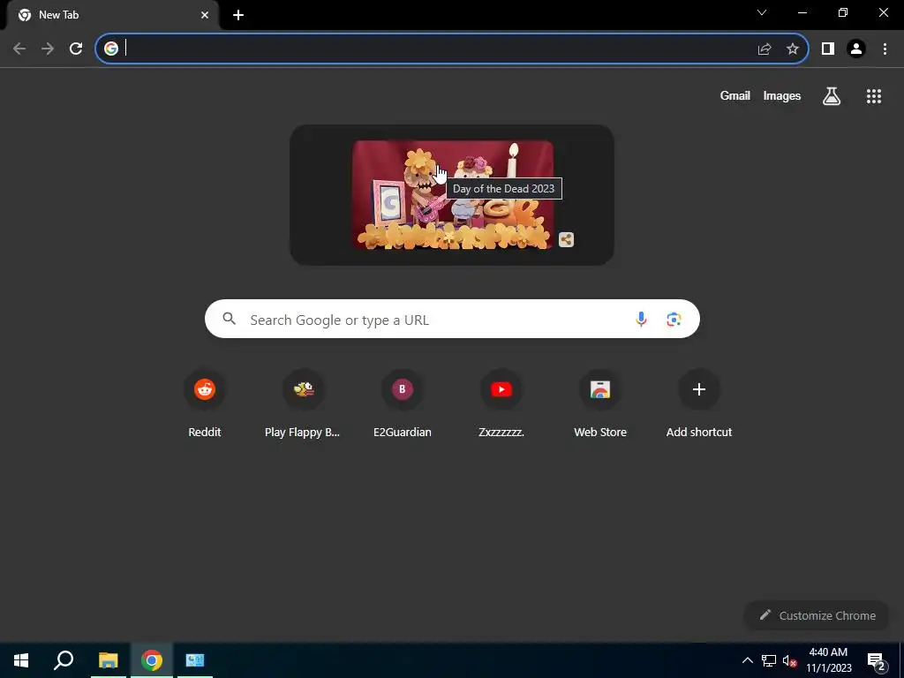Start voice search with microphone icon
904x678 pixels.
point(641,319)
